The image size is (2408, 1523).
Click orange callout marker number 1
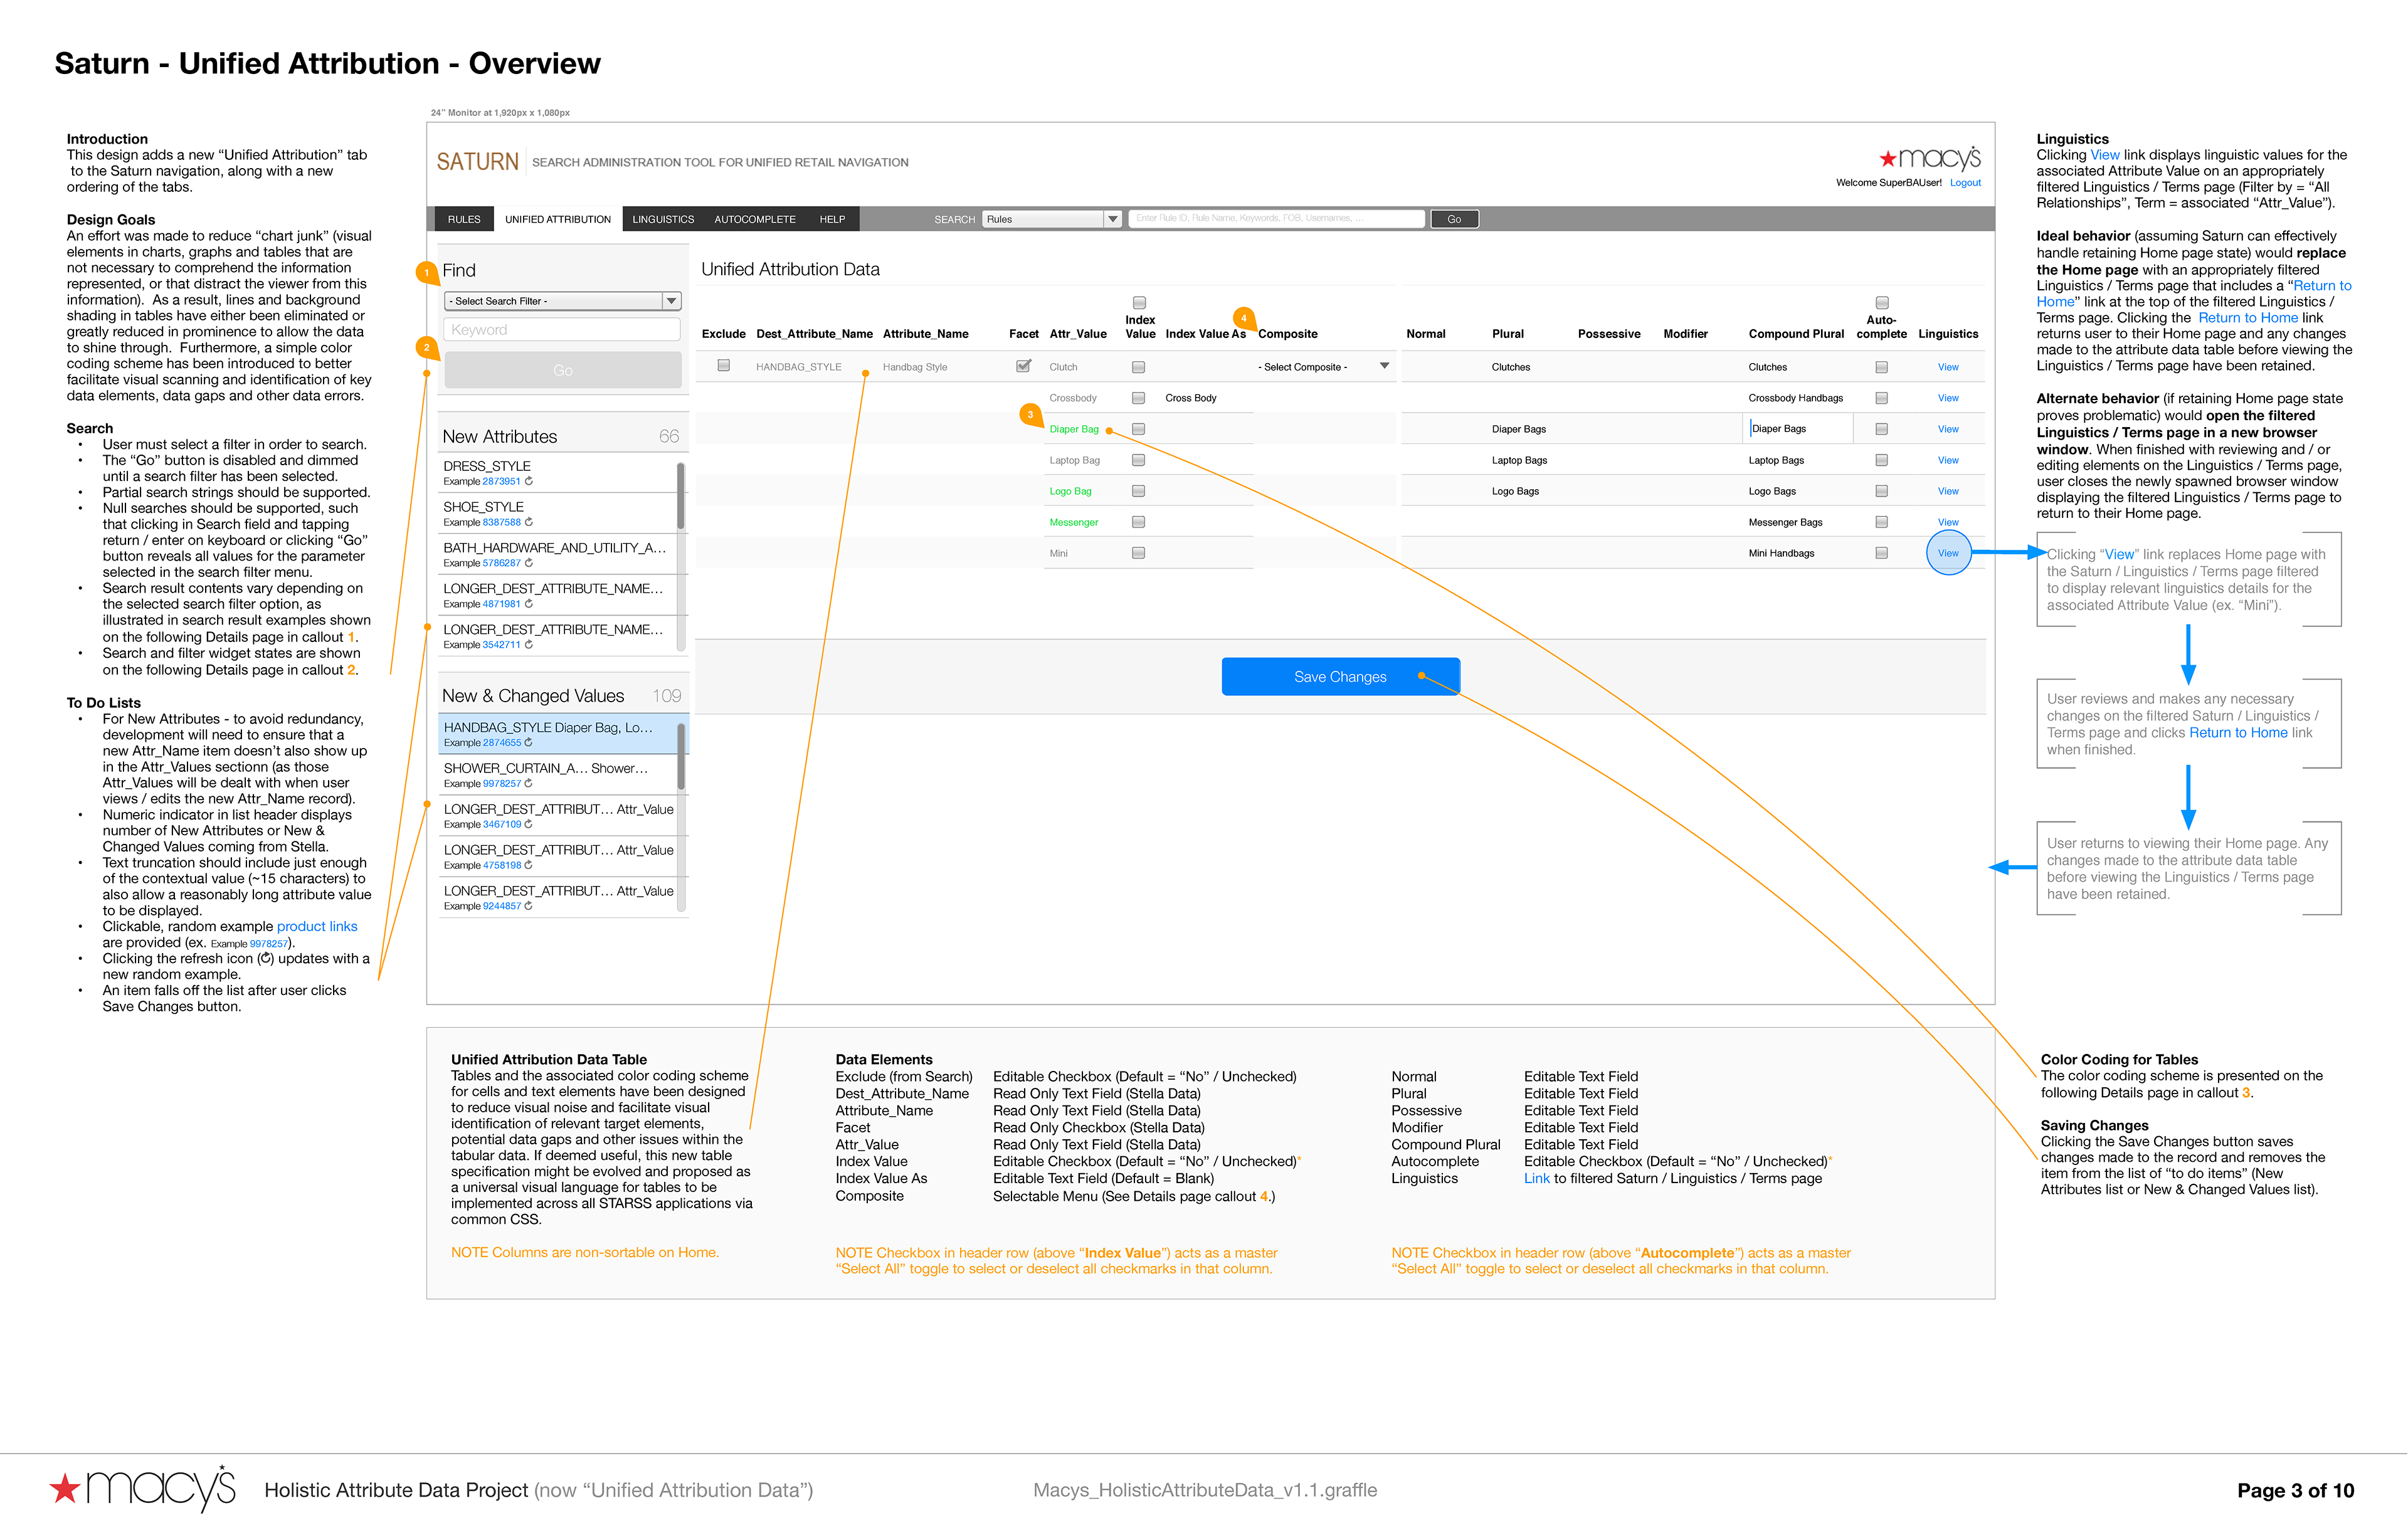[427, 272]
